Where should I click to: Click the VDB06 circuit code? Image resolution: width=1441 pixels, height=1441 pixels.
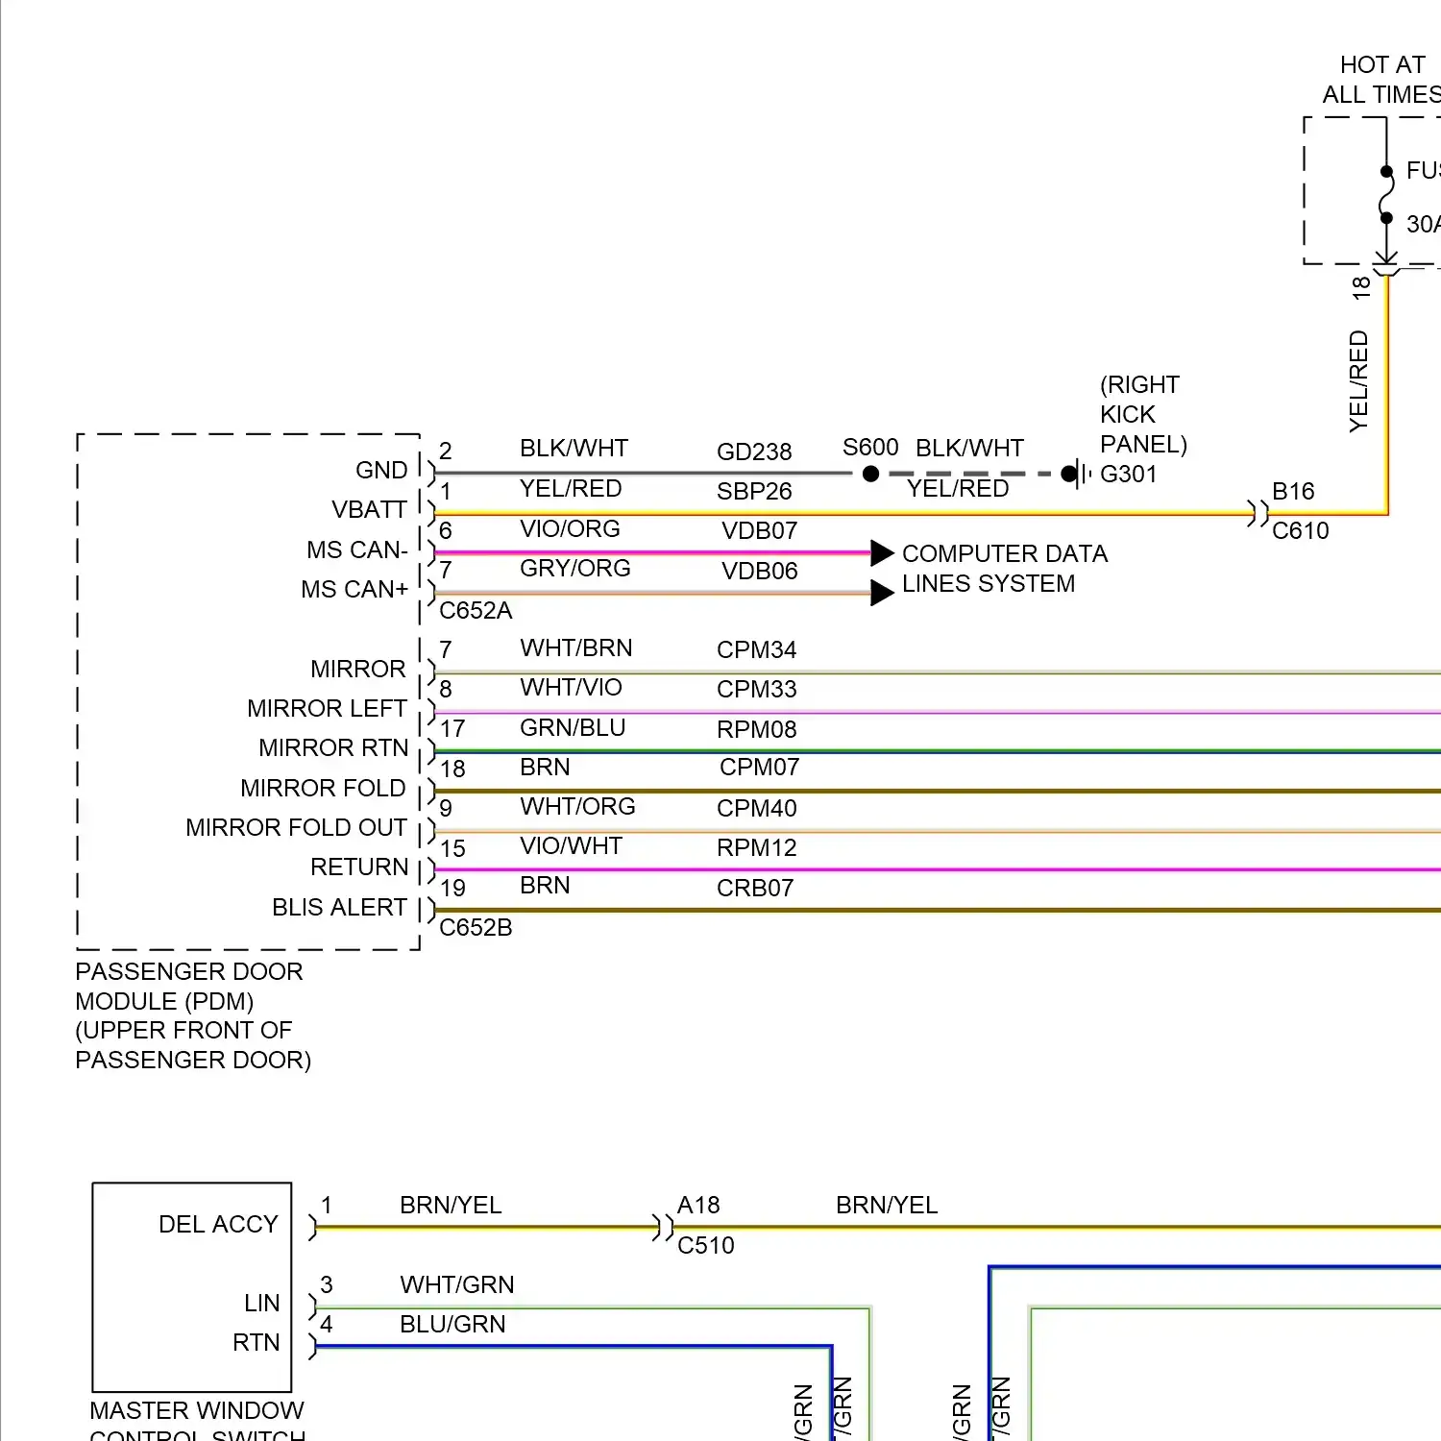pyautogui.click(x=759, y=571)
